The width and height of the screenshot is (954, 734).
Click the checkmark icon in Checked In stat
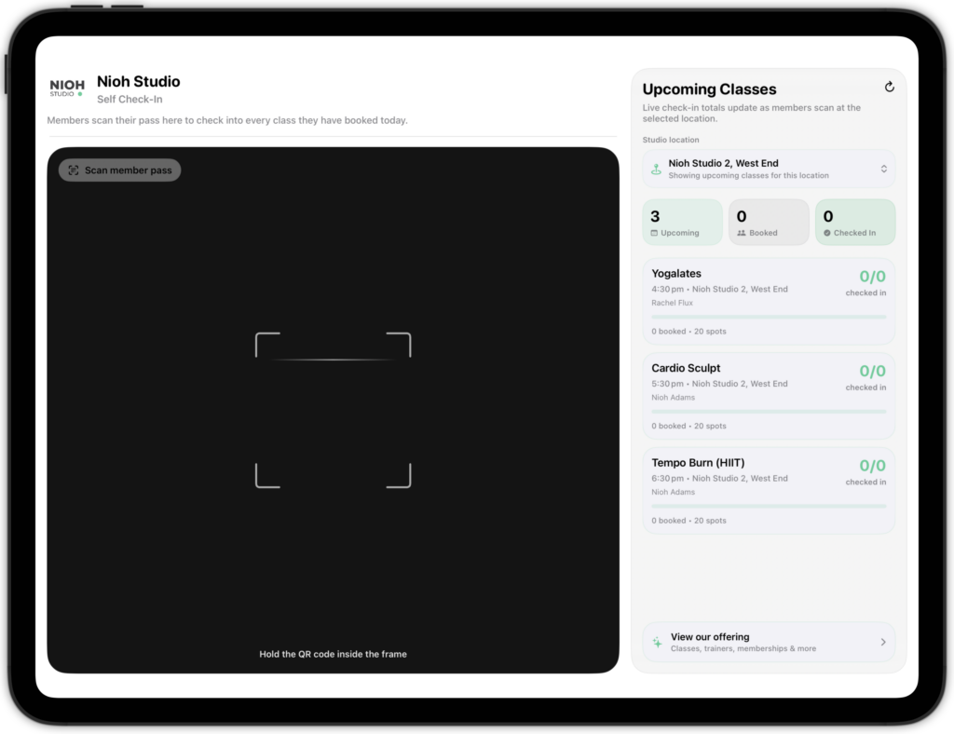(x=826, y=233)
